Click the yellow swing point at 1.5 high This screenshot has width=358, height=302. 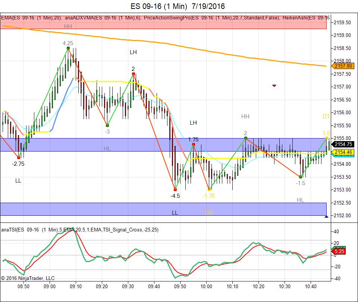click(327, 138)
